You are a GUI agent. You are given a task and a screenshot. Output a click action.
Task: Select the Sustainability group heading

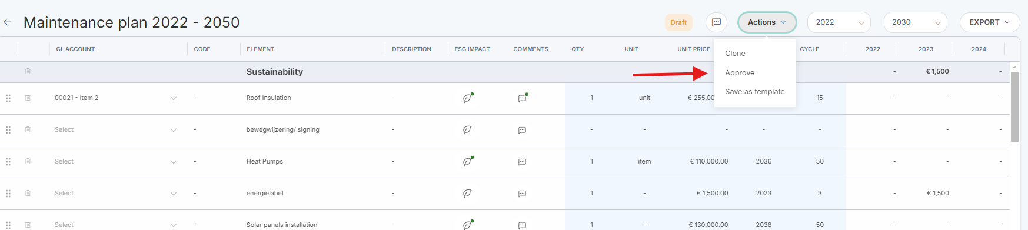click(274, 72)
